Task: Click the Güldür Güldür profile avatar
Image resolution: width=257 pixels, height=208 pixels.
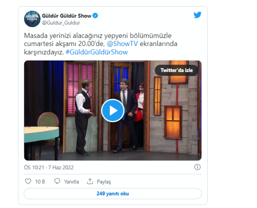Action: 32,19
